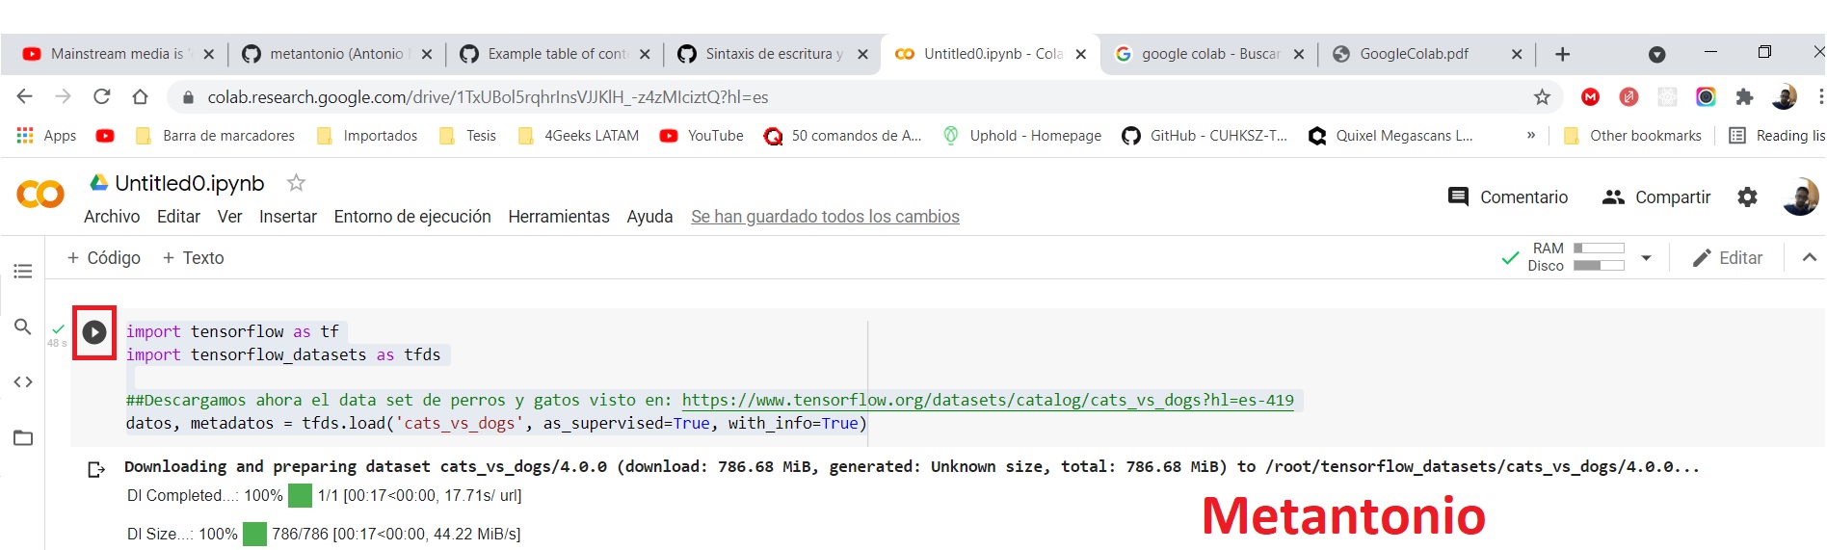Open the Insertar menu
1827x550 pixels.
288,217
